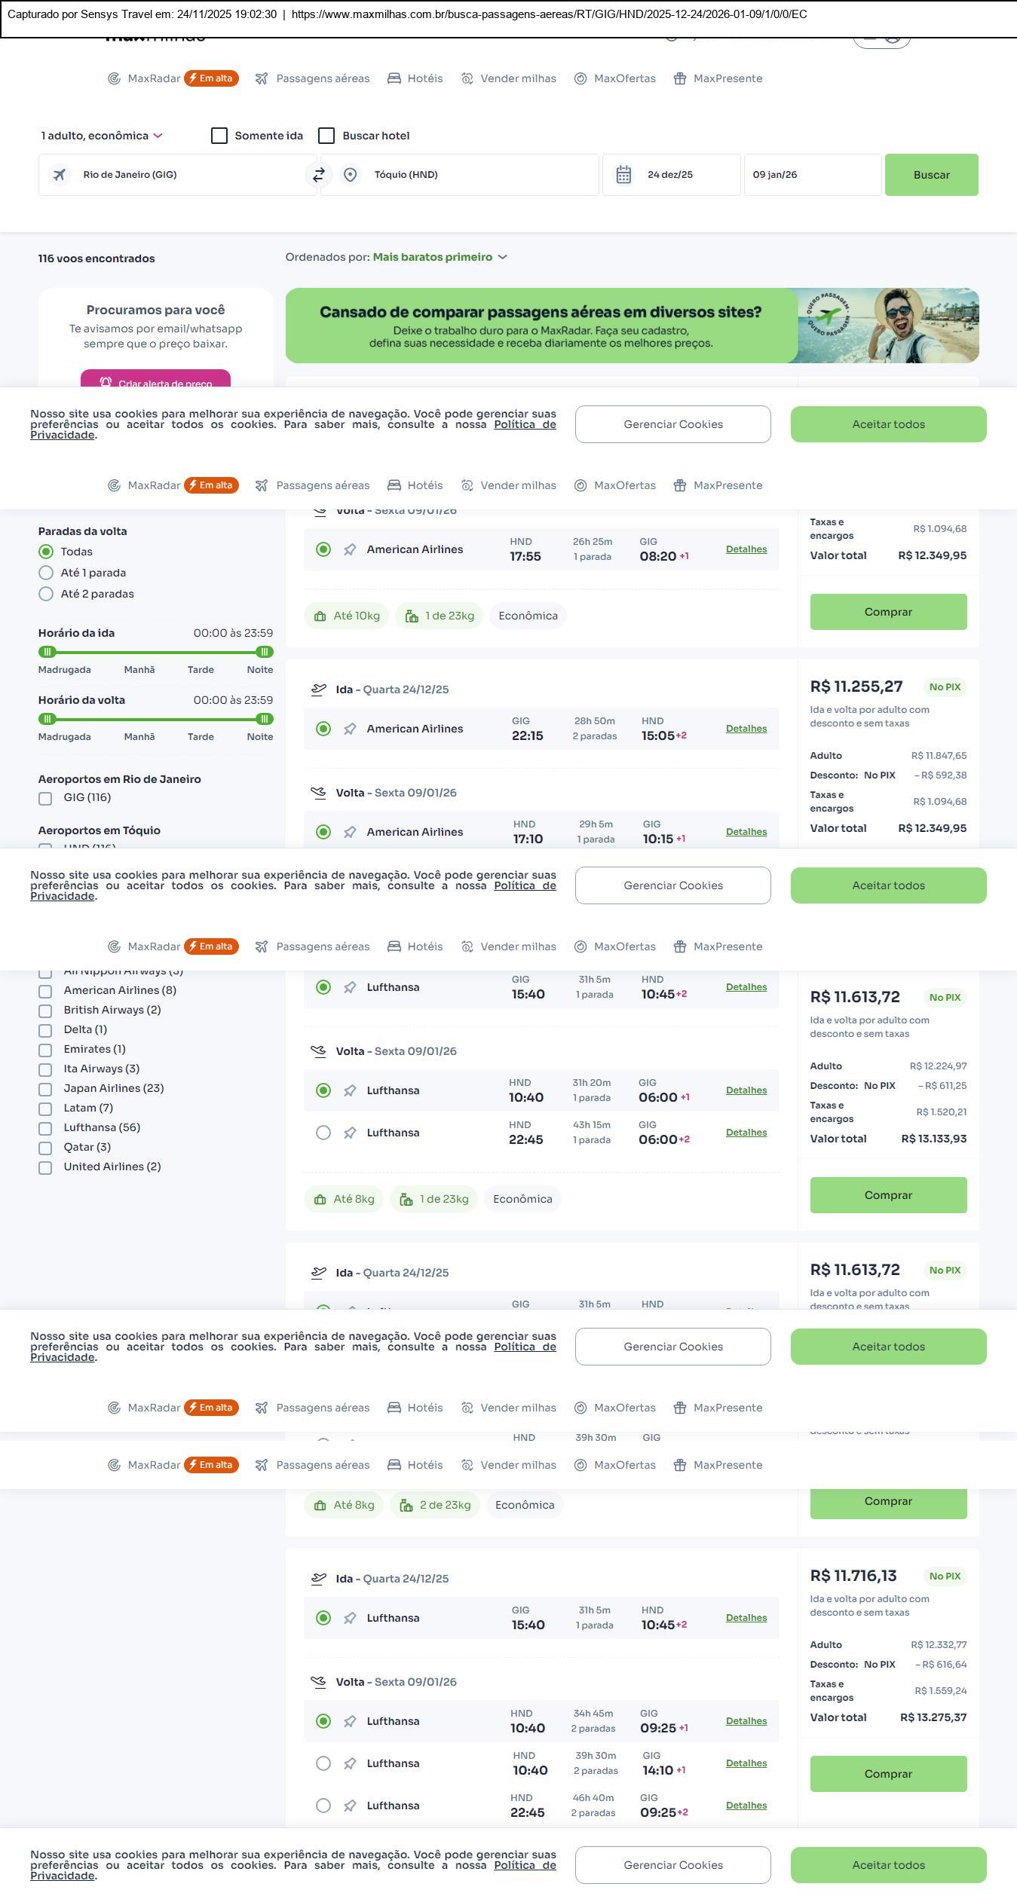Screen dimensions: 1017x1902
Task: Select 'Até 1 parada' return stops option
Action: 46,573
